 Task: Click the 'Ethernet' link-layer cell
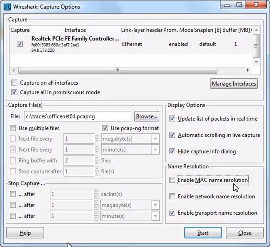132,44
